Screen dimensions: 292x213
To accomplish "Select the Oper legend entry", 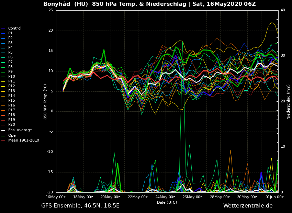I will point(12,136).
